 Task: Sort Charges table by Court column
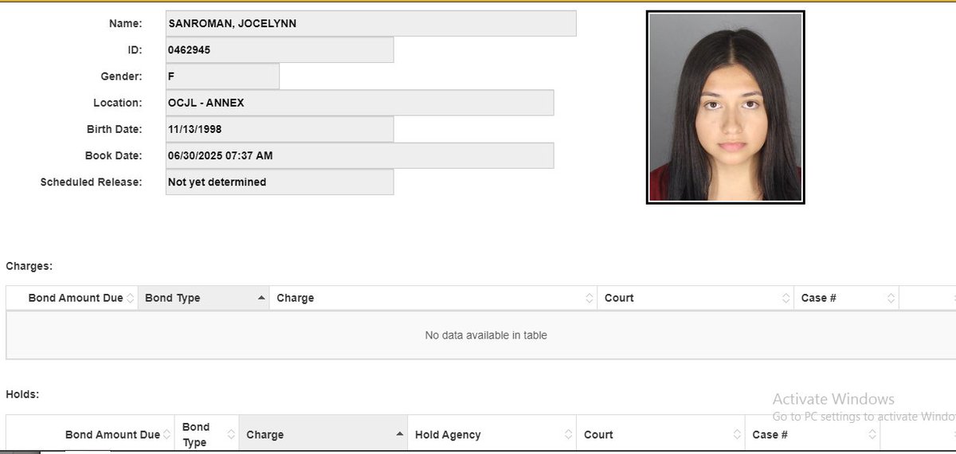695,298
